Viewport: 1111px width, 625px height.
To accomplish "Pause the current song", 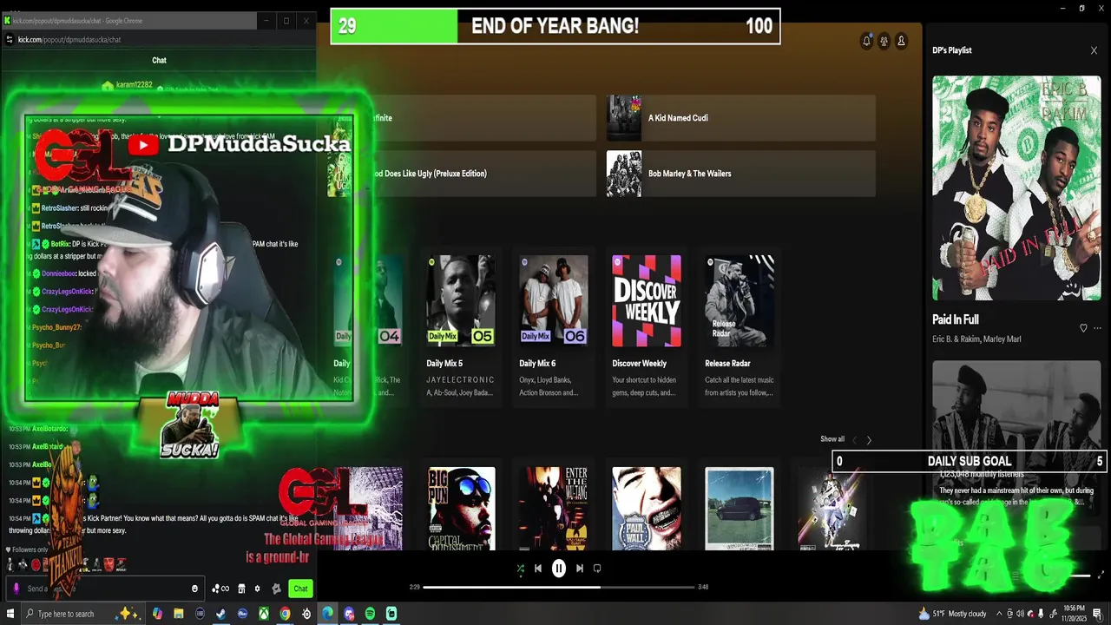I will tap(559, 569).
